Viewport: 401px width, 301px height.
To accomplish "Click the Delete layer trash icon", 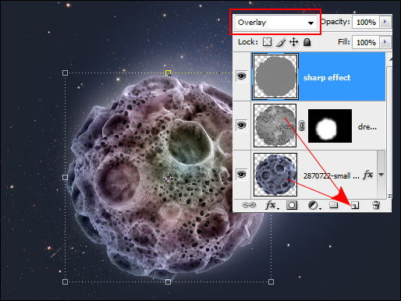I will coord(376,205).
